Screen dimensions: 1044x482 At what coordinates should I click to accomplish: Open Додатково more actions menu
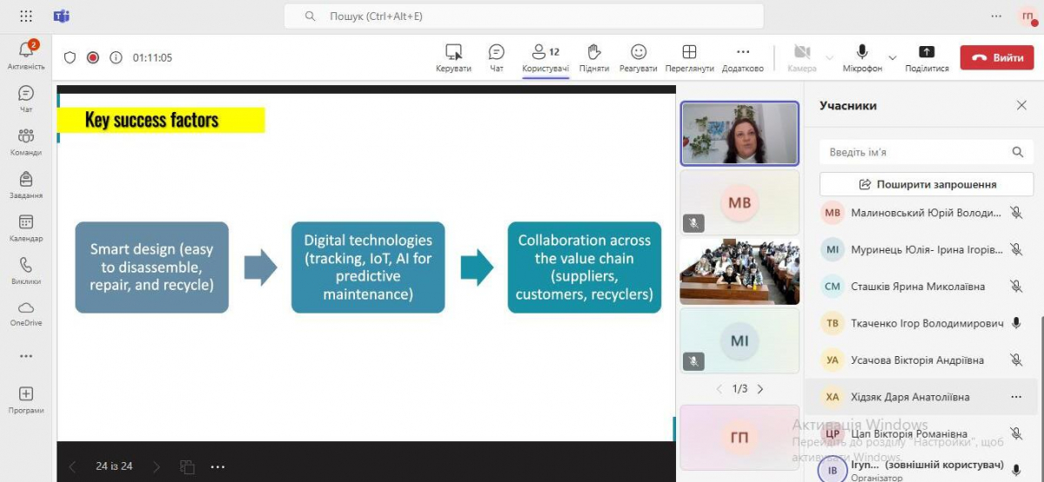[742, 57]
